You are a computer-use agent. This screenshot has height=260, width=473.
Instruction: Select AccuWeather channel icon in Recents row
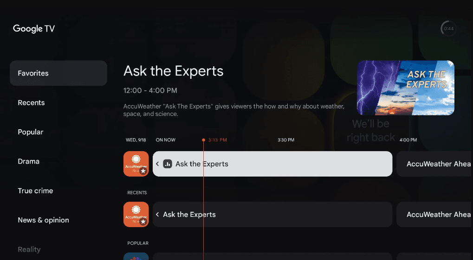(x=136, y=214)
